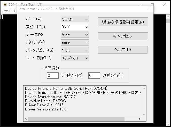
Task: Click down arrow of device info vertical scrollbar
Action: click(x=144, y=114)
